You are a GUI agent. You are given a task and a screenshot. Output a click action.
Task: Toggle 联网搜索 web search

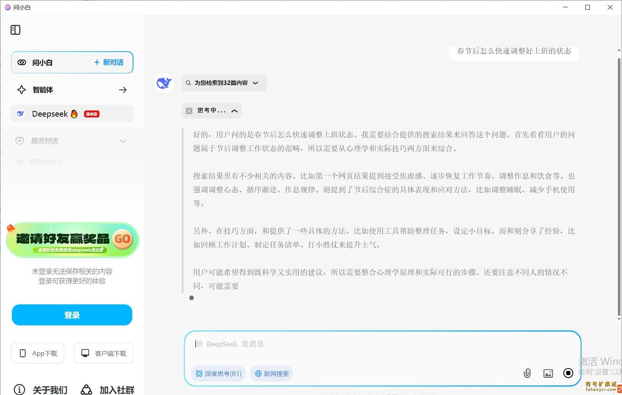pos(271,374)
